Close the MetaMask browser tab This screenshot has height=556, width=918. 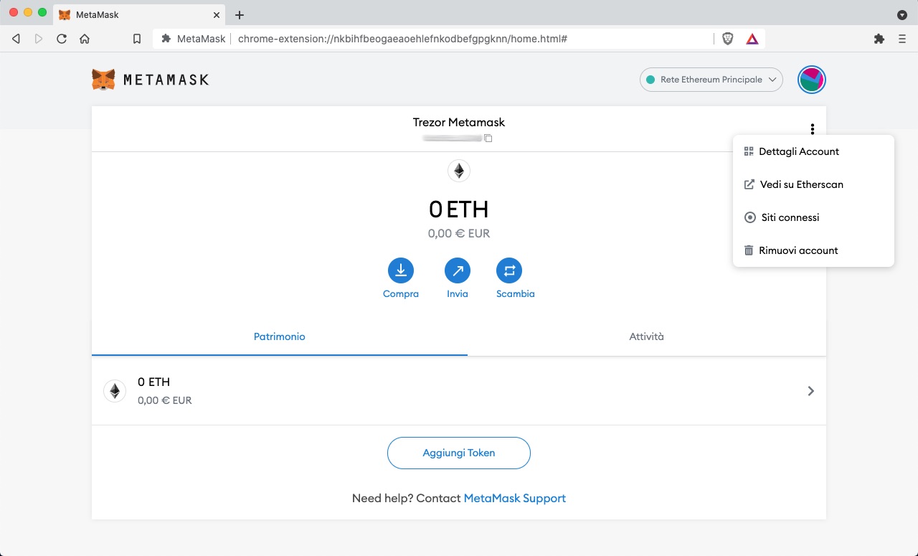coord(217,15)
